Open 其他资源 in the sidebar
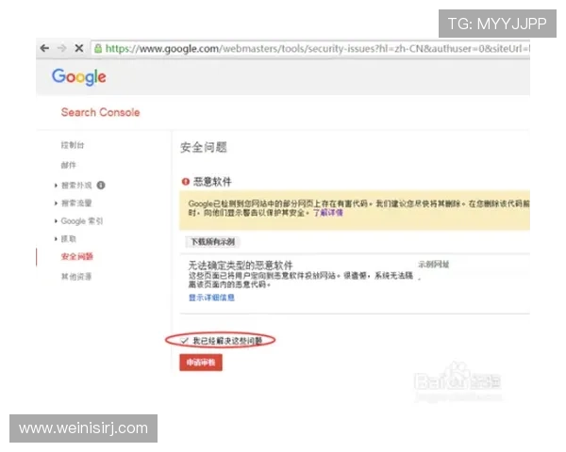This screenshot has height=452, width=566. point(76,277)
